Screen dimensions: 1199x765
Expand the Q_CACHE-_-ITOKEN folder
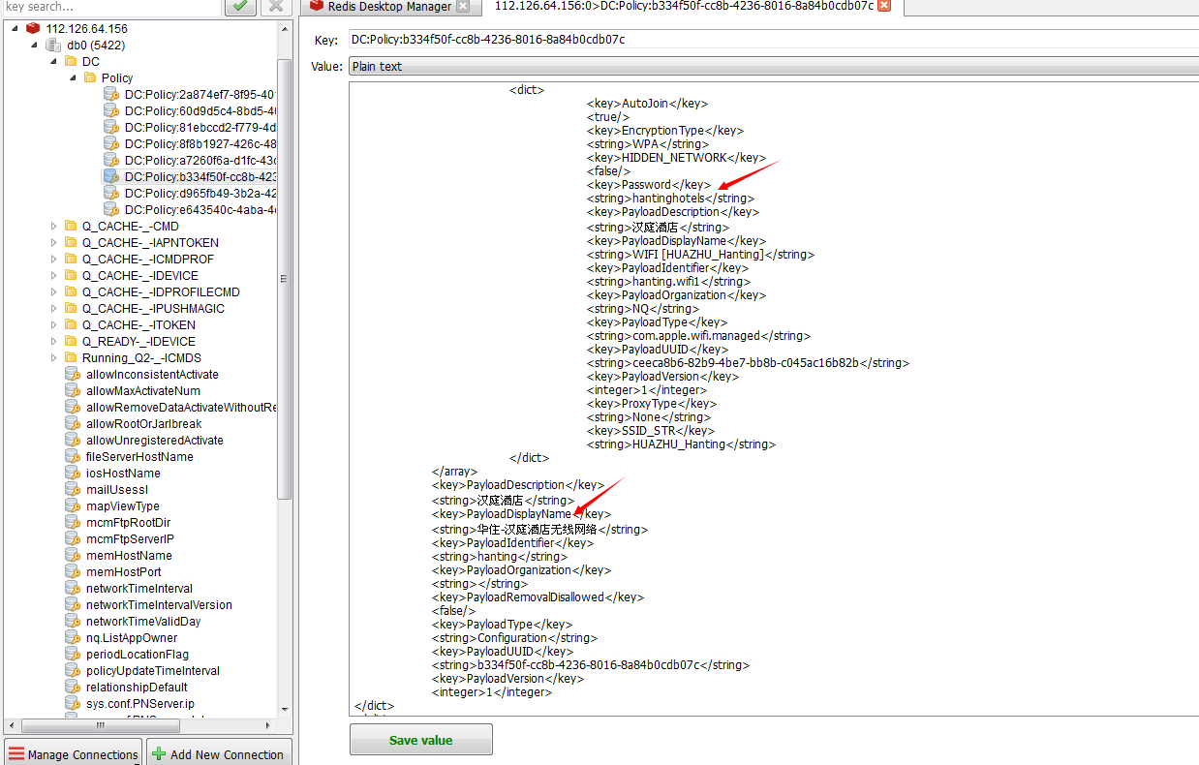pos(54,324)
